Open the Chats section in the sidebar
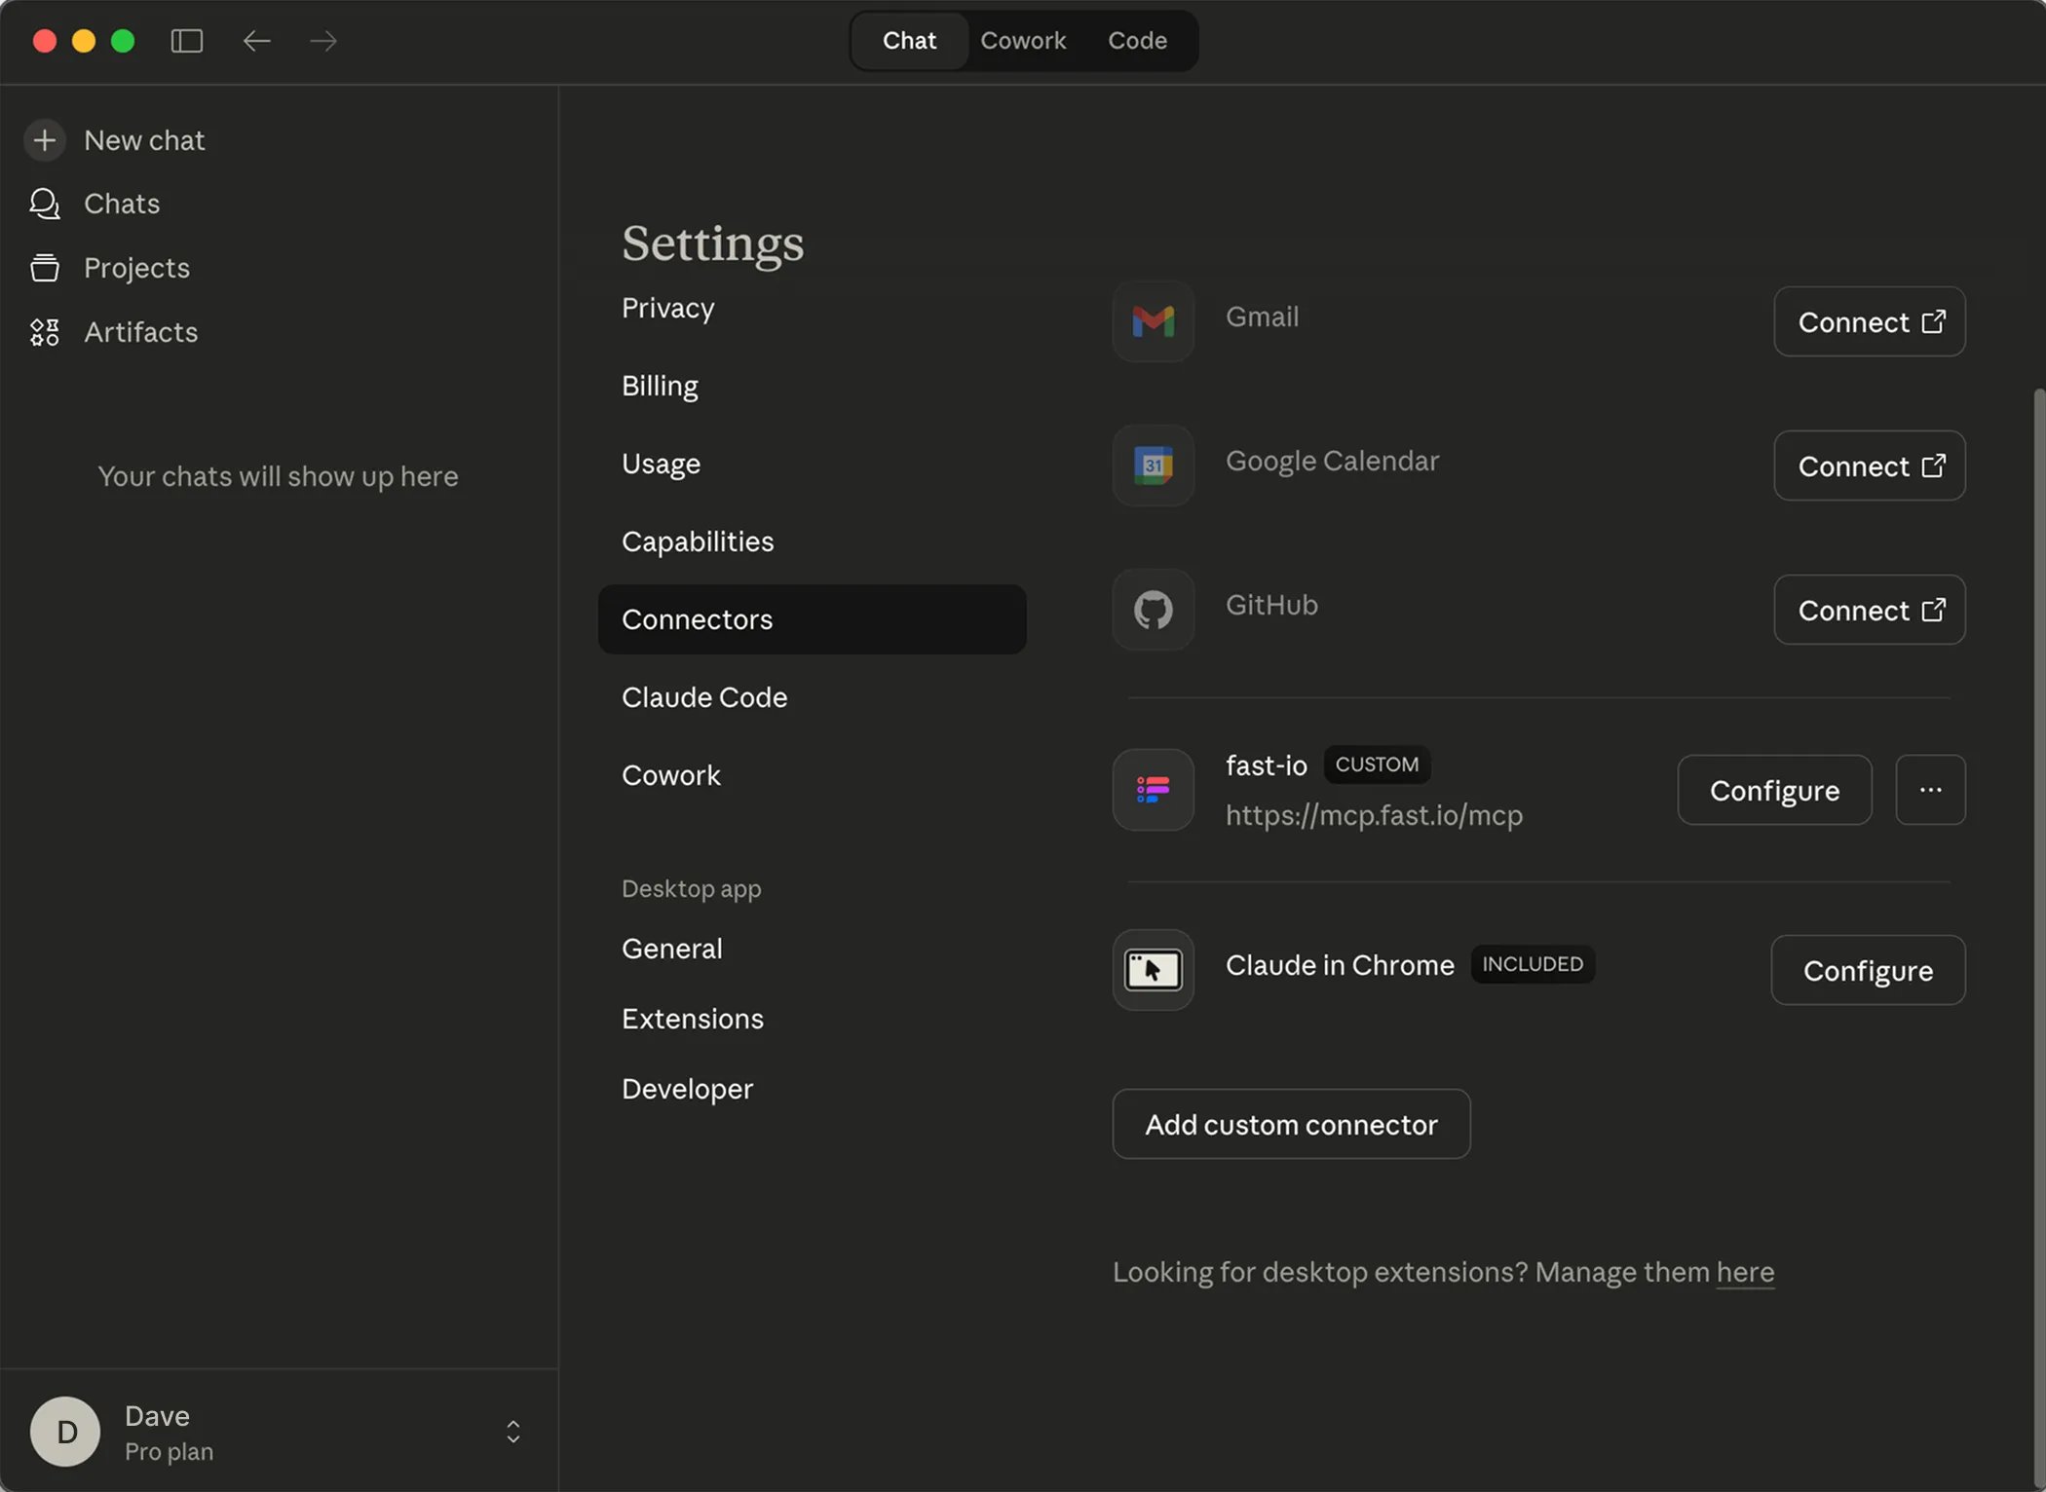 (x=122, y=204)
